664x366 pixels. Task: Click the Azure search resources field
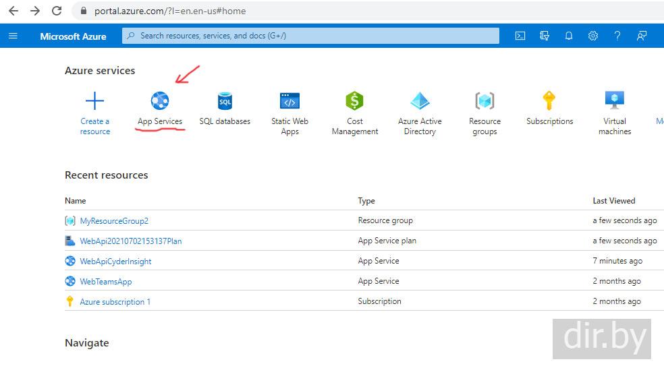310,36
